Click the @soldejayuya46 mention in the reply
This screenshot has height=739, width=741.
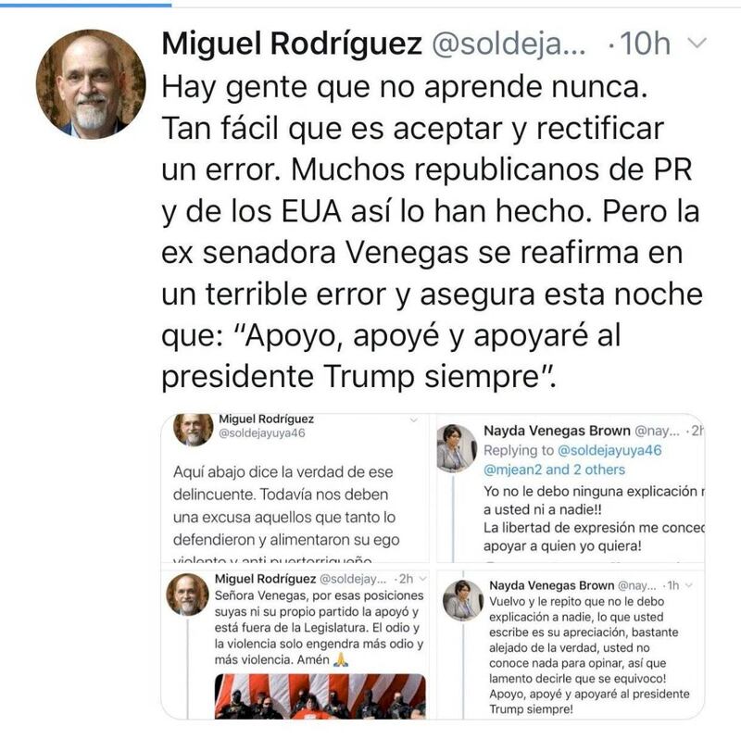tap(609, 450)
